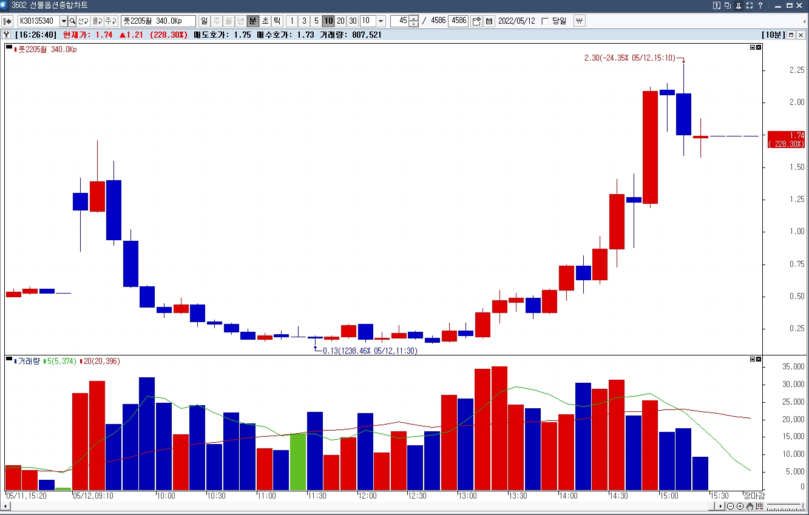
Task: Click the 2022/05/12 date text
Action: [x=516, y=21]
